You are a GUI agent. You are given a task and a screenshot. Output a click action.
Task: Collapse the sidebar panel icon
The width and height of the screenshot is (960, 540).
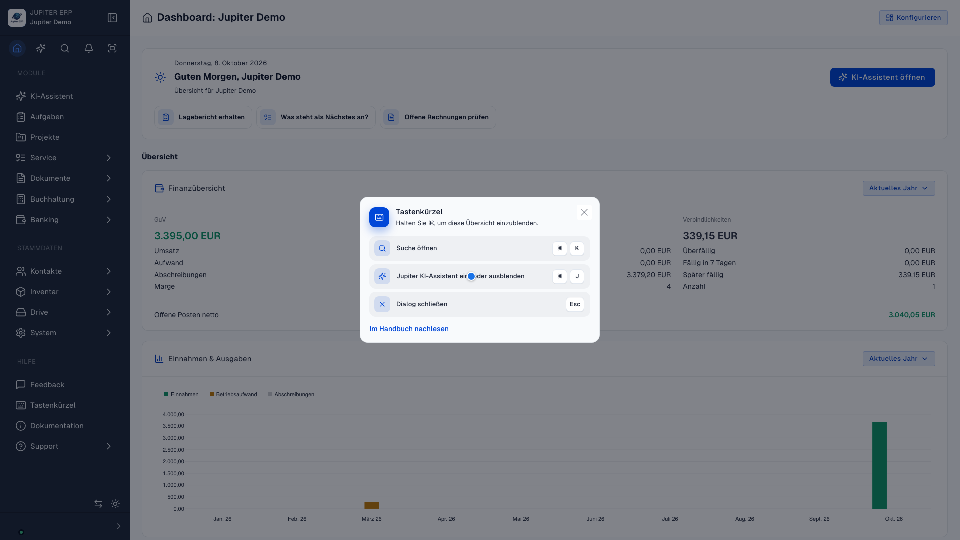112,18
